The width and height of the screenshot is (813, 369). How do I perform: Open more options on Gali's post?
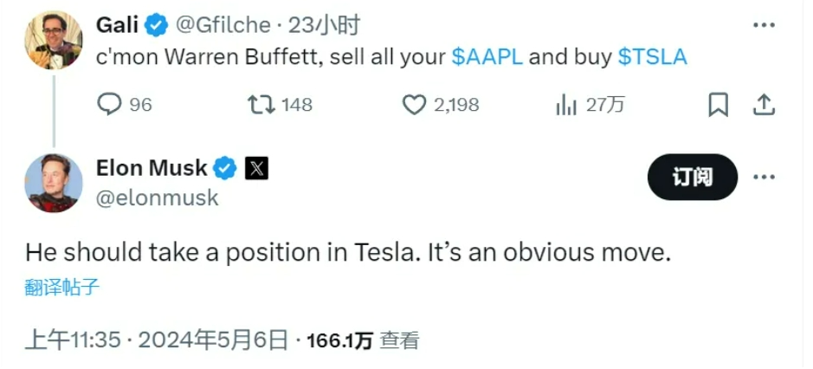763,25
